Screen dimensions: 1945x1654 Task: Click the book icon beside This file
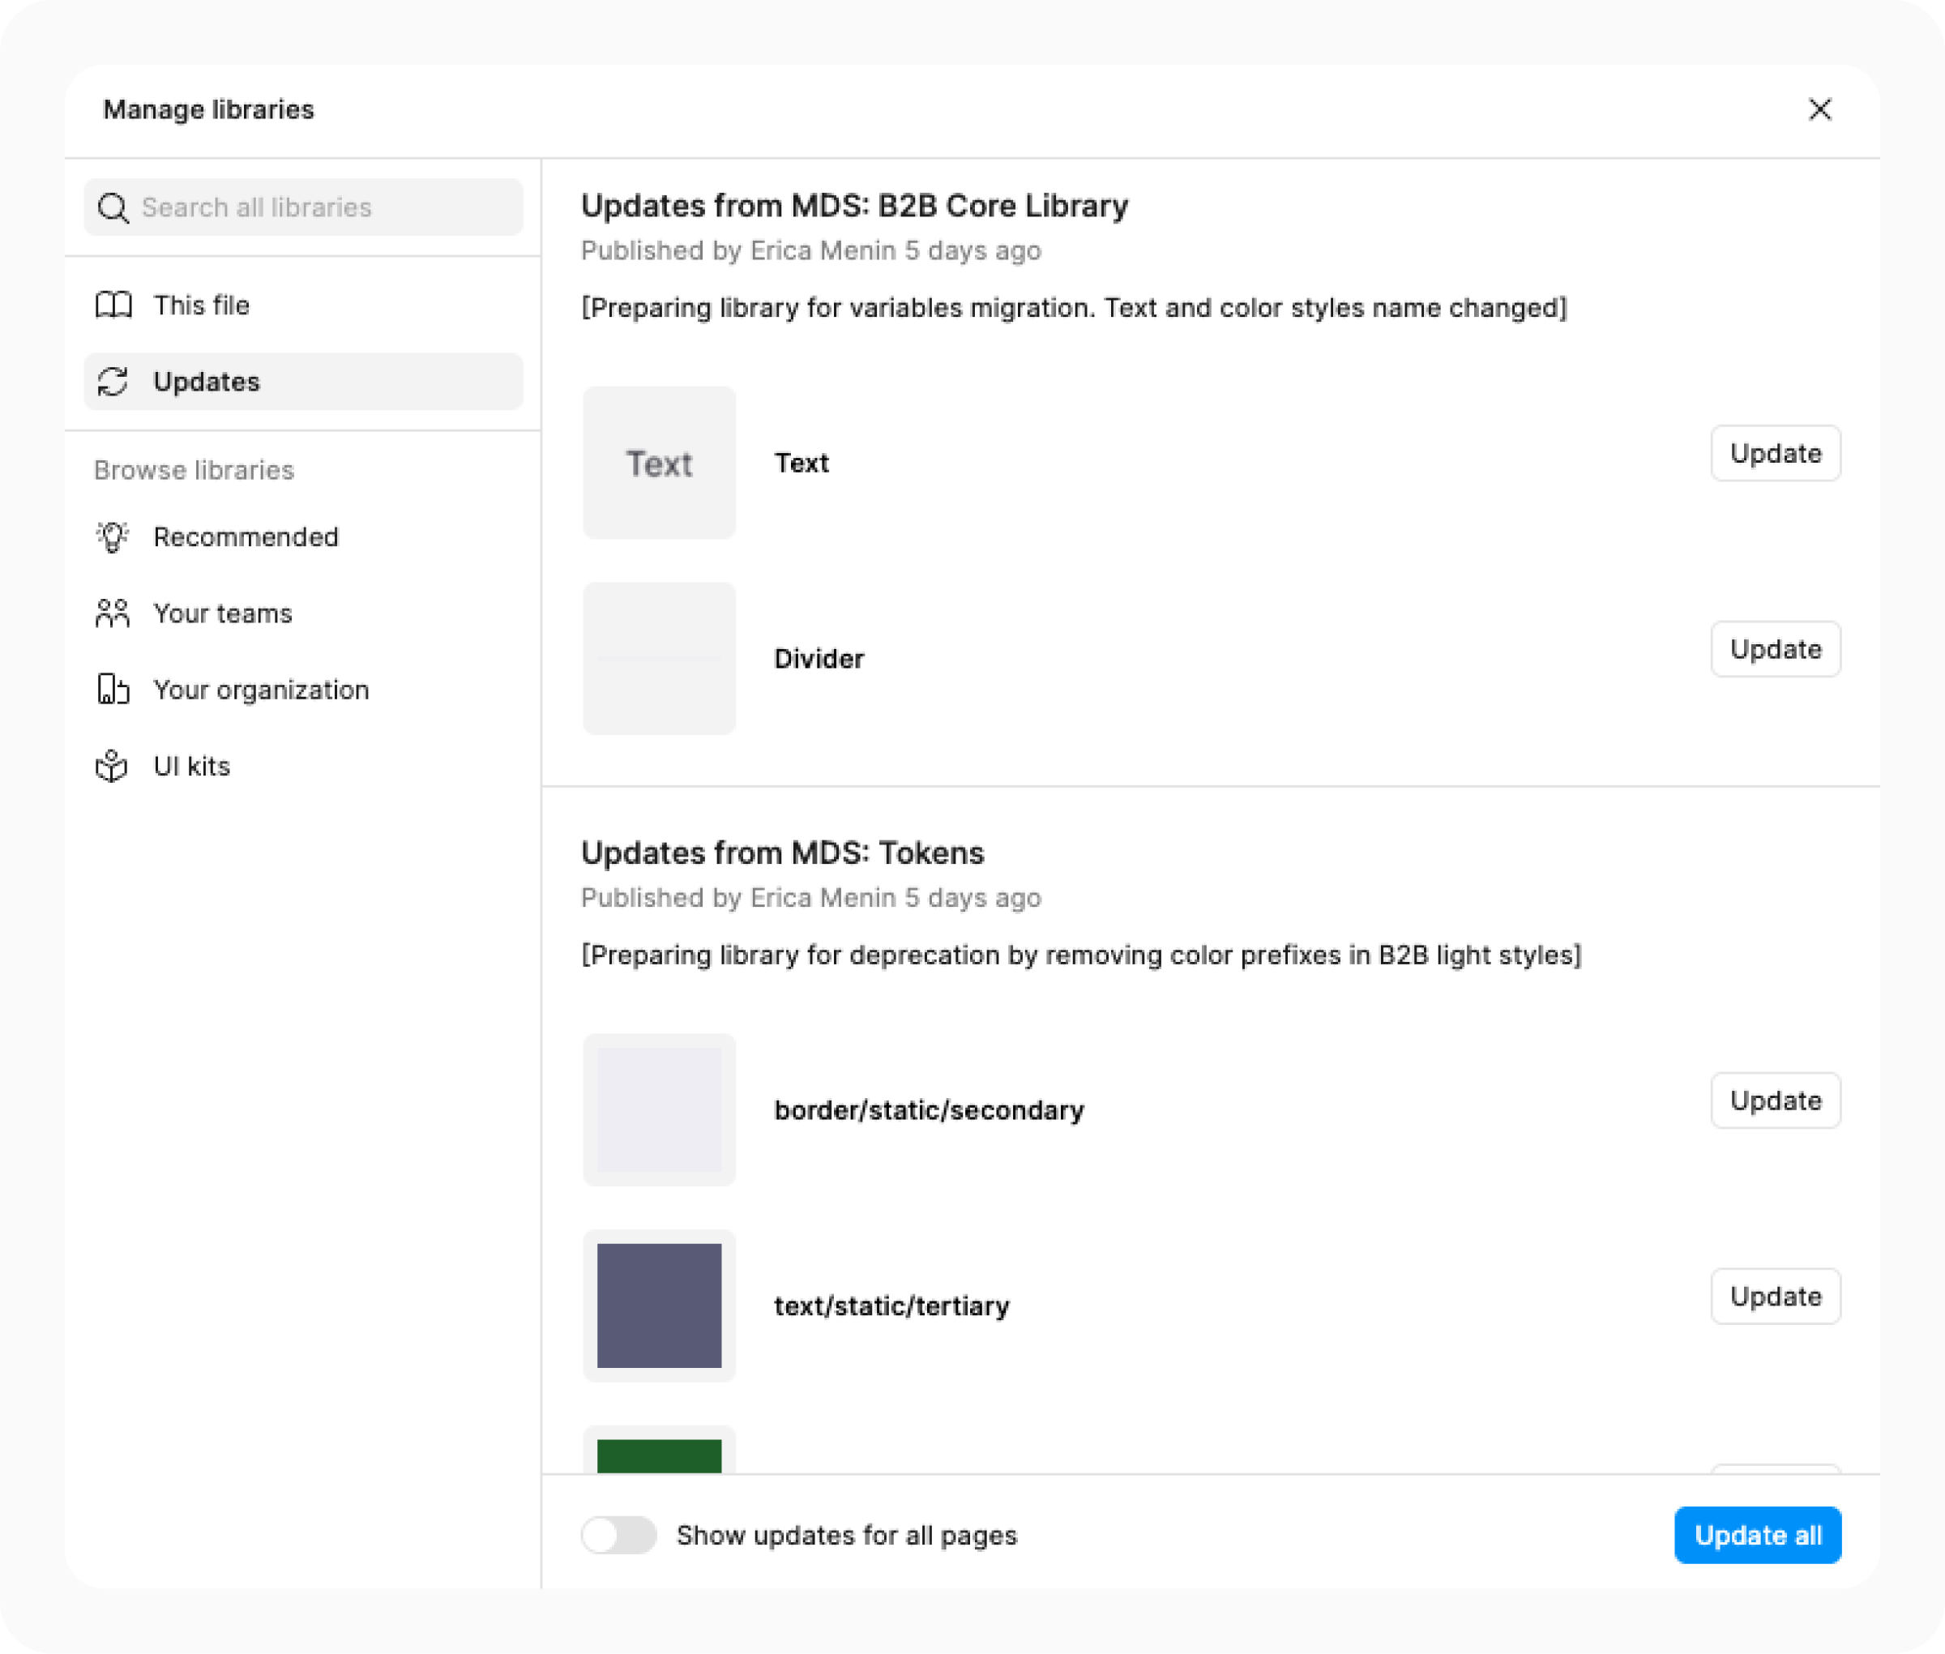click(x=113, y=305)
